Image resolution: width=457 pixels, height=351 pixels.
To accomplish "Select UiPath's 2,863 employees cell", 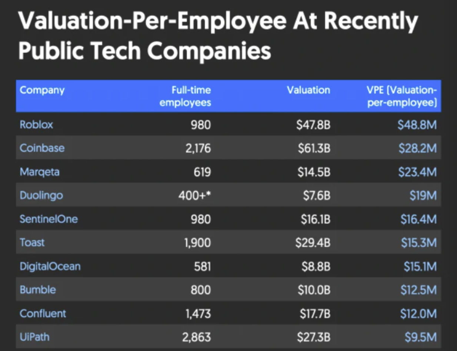I will (x=196, y=338).
